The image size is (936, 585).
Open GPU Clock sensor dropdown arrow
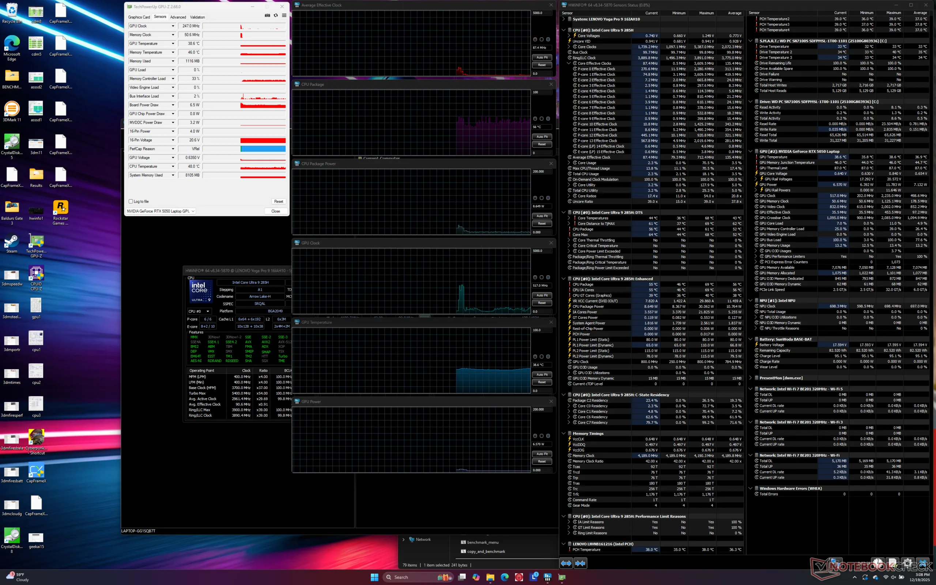pyautogui.click(x=173, y=26)
